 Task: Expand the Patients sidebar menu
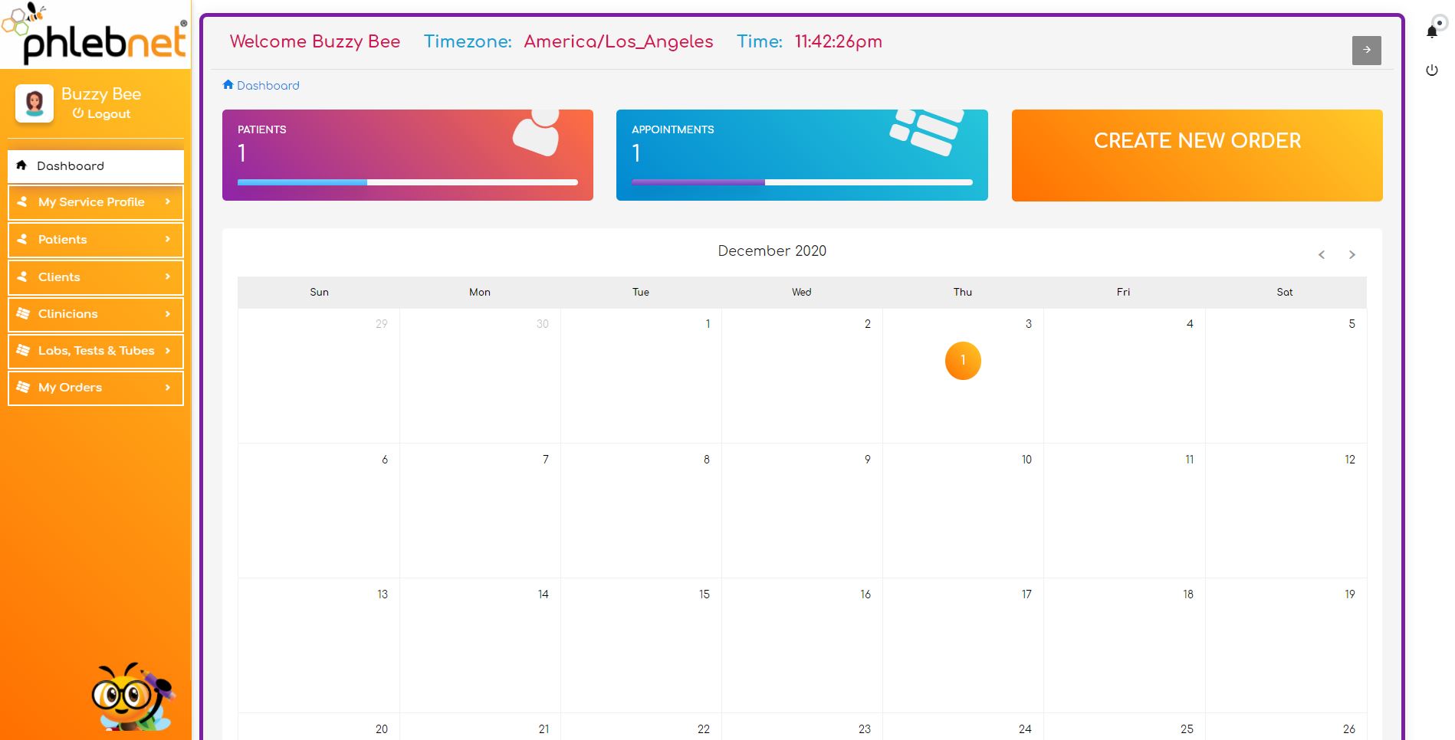[x=96, y=240]
